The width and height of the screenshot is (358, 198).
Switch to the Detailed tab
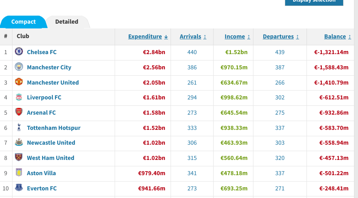click(67, 22)
